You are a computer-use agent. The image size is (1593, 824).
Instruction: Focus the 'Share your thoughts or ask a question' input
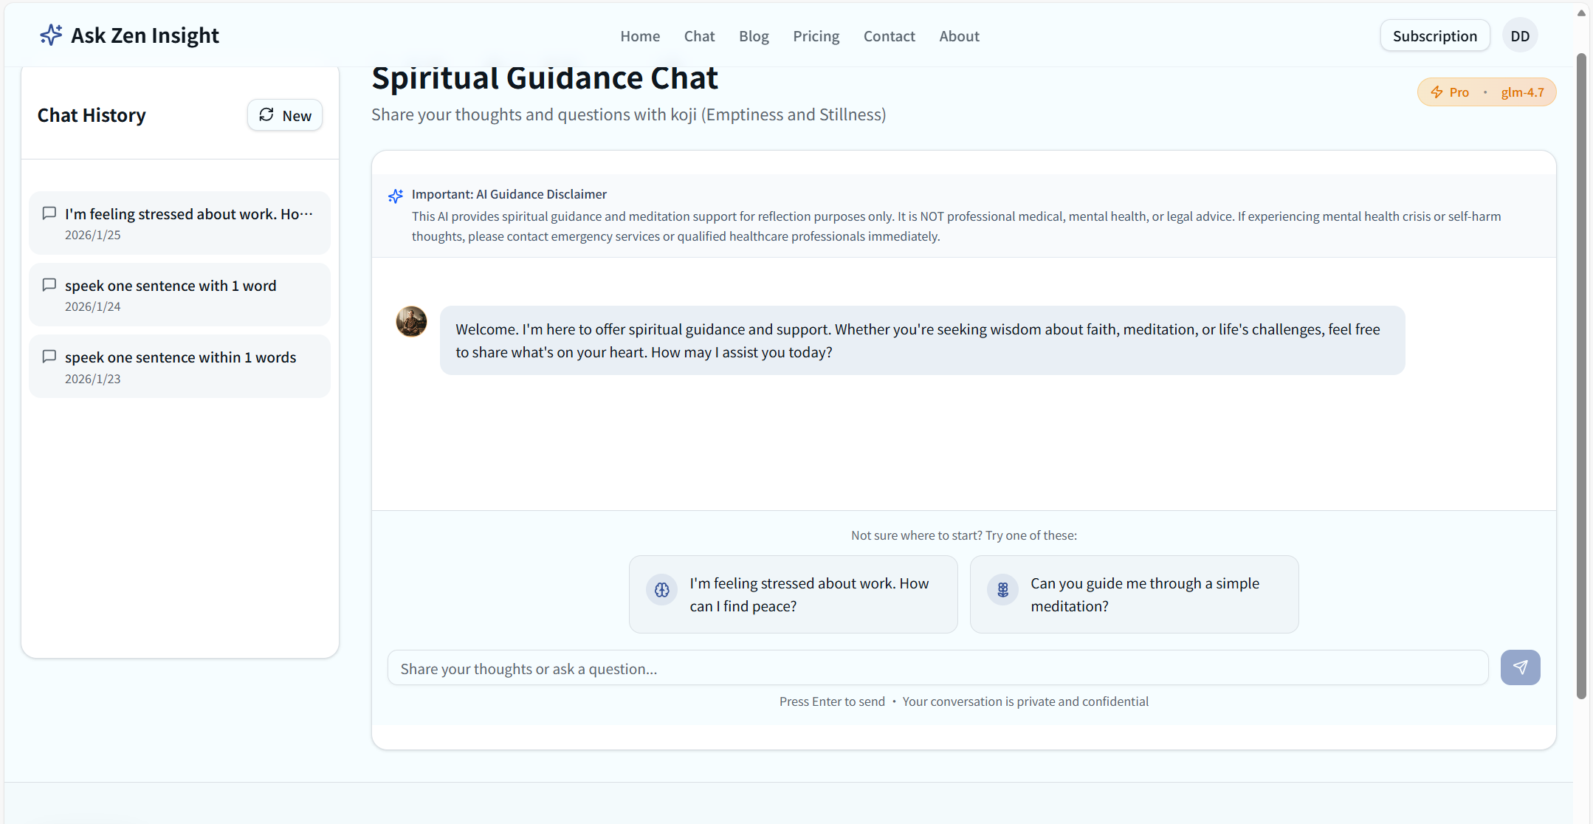coord(937,668)
